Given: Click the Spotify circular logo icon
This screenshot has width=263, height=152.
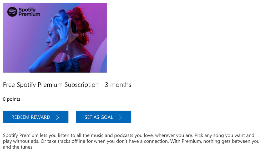Looking at the screenshot, I should [12, 12].
